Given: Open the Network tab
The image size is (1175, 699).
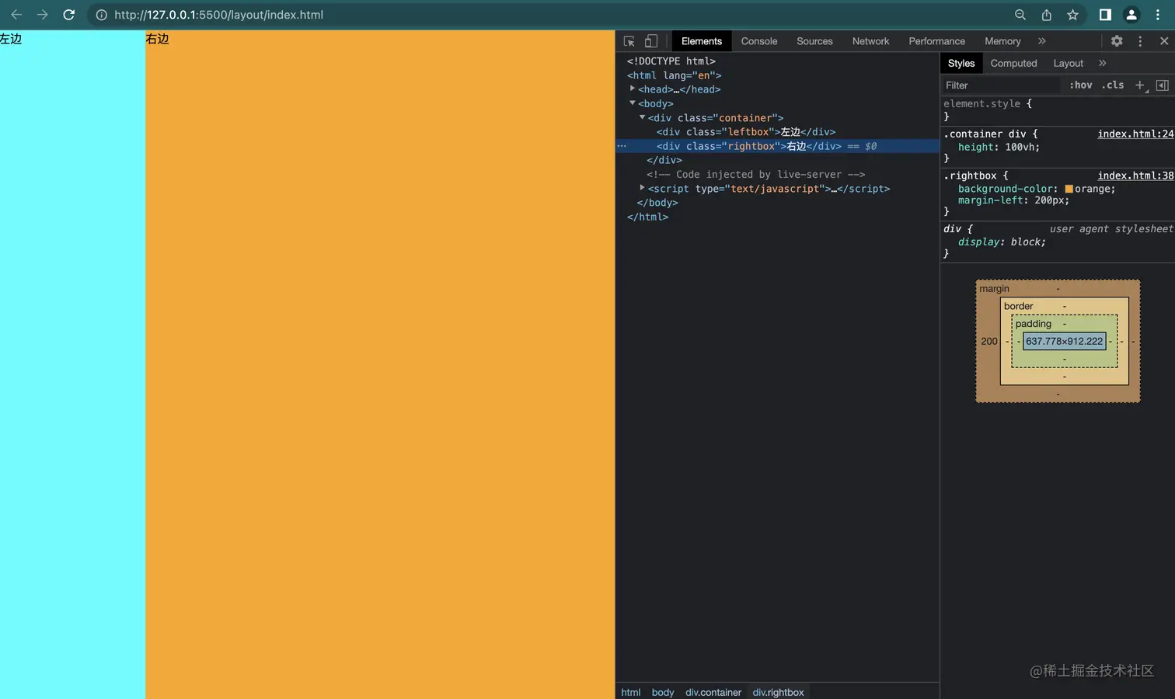Looking at the screenshot, I should 870,41.
